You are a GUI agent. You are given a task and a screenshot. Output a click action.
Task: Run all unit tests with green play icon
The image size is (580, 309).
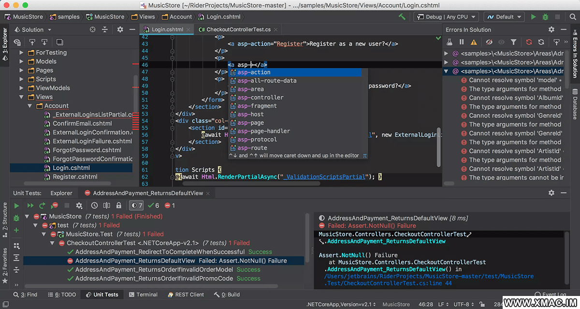click(17, 205)
